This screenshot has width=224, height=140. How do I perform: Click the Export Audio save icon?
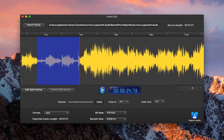(195, 115)
